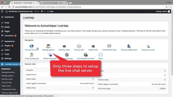Open Manage agents icon in Navigation
The image size is (173, 97).
[x=48, y=46]
